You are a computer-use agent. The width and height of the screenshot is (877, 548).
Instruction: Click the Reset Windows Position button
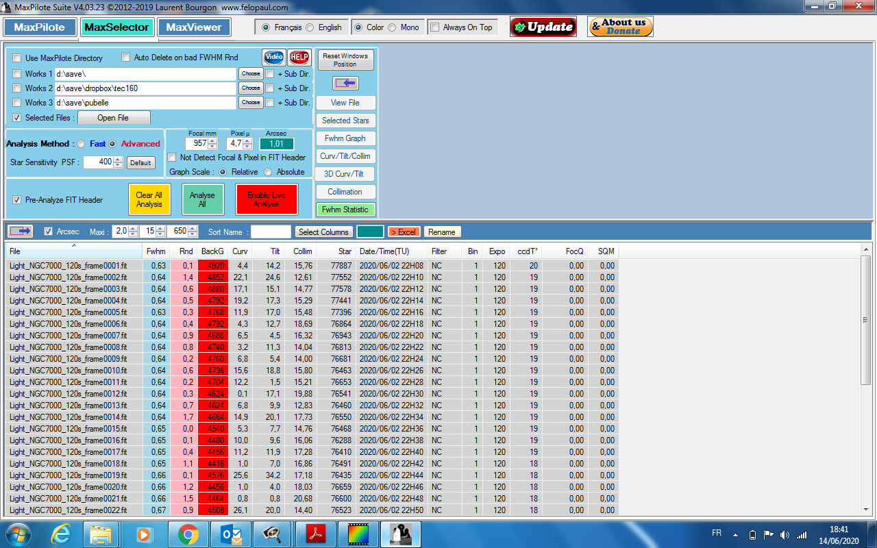click(x=345, y=60)
